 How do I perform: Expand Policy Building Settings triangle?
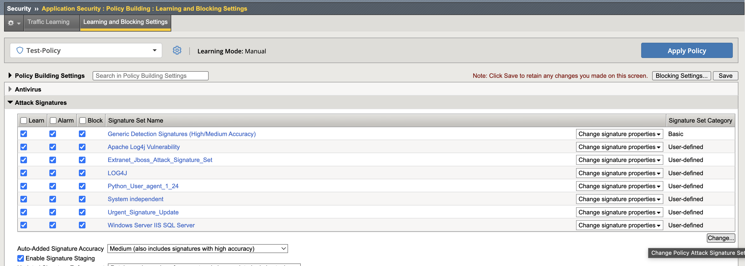(10, 75)
